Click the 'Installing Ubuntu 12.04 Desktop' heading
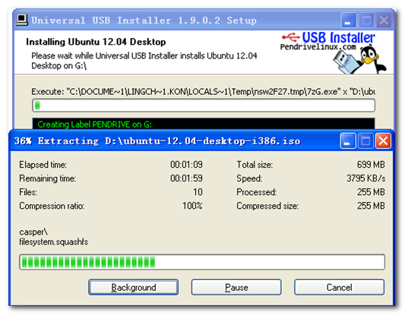Image resolution: width=405 pixels, height=315 pixels. click(x=96, y=42)
